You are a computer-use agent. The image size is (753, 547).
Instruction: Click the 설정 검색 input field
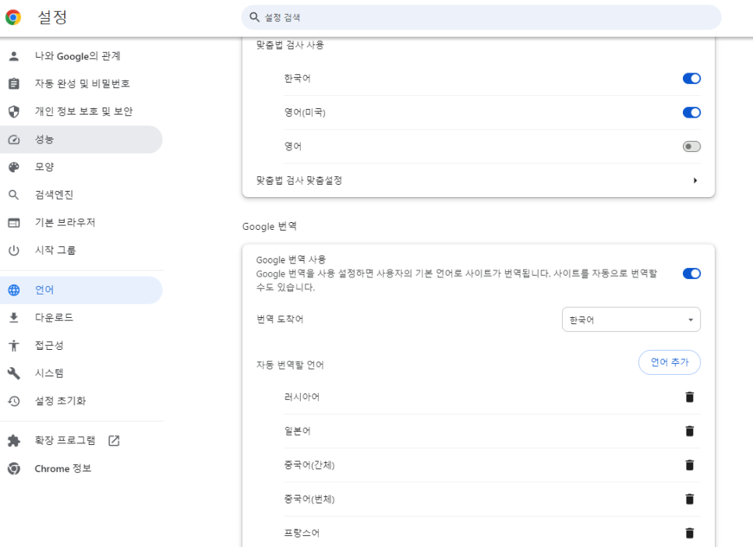click(481, 17)
